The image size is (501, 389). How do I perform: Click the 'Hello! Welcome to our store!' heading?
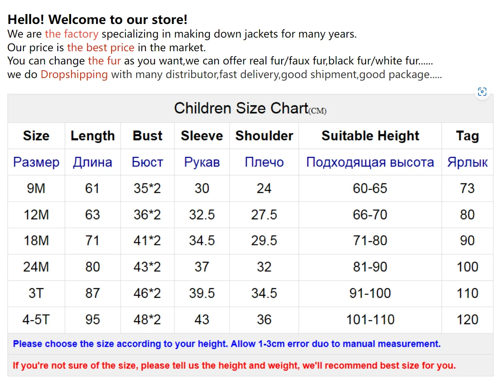click(x=97, y=19)
